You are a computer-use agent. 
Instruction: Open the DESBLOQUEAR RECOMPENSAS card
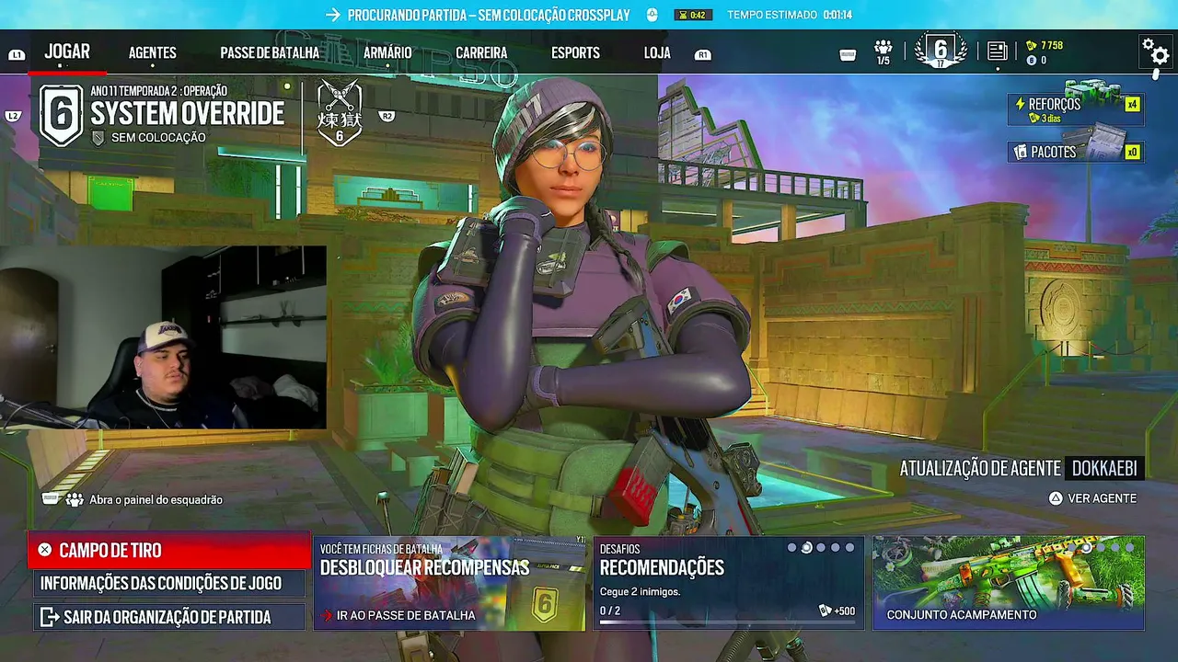tap(449, 583)
